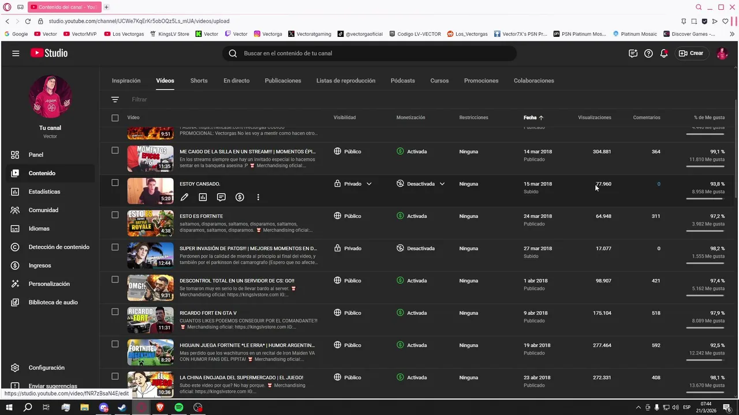Switch to the En directo tab
739x415 pixels.
click(x=237, y=81)
